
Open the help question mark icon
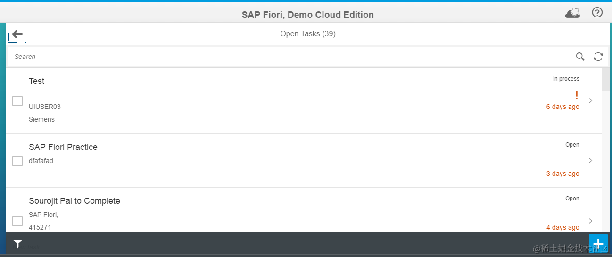[597, 13]
